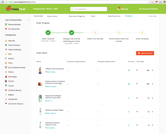Open Wilkins Purified Water product name
Image resolution: width=166 pixels, height=134 pixels.
click(54, 110)
